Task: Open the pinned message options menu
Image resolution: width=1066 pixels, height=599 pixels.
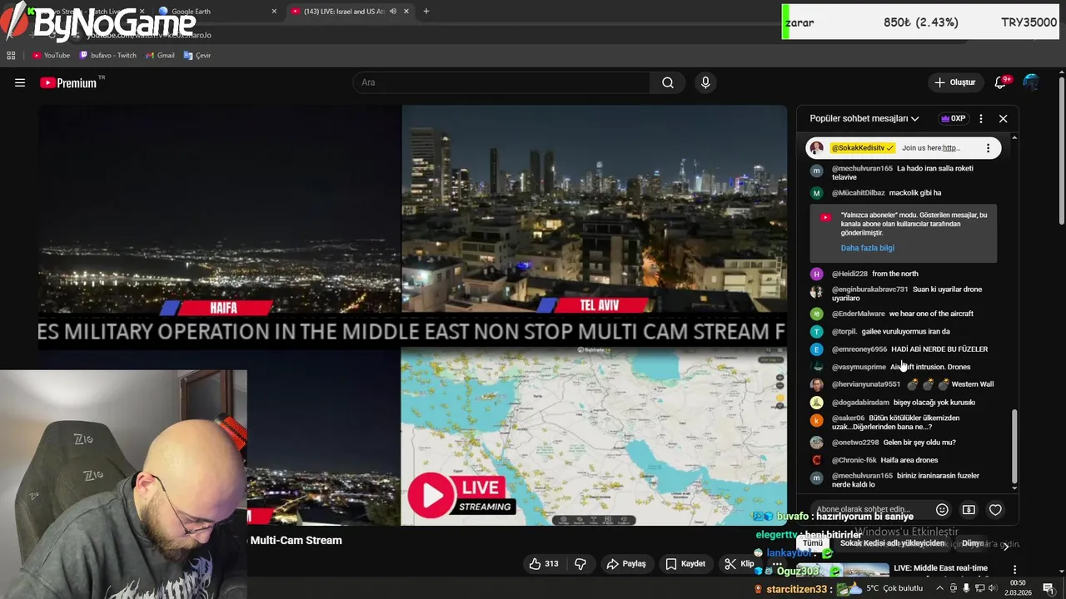Action: tap(988, 148)
